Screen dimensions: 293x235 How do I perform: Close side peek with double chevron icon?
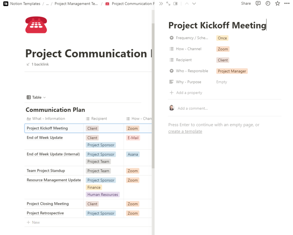pyautogui.click(x=161, y=3)
